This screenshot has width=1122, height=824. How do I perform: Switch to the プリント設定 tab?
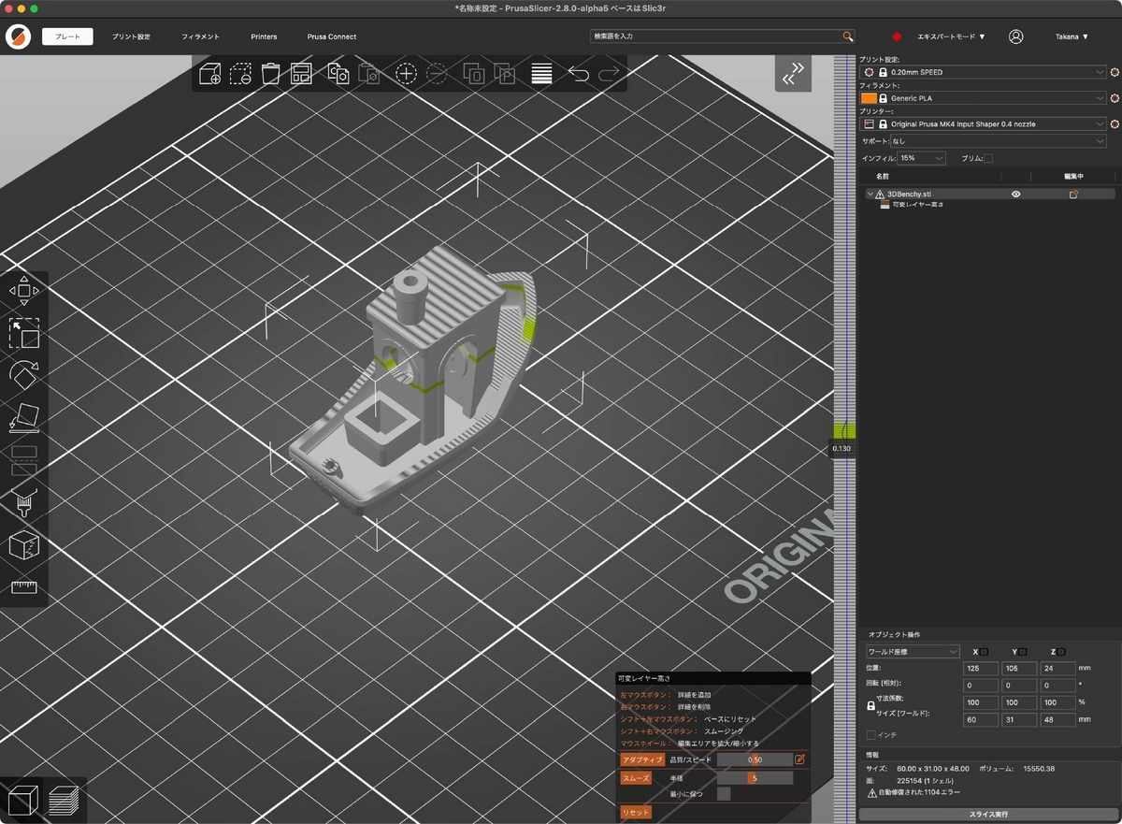(131, 36)
